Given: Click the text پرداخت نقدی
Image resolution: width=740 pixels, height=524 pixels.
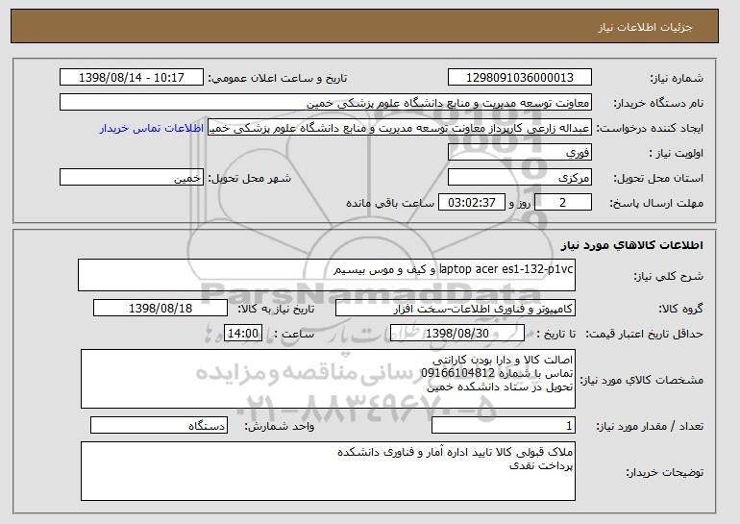Looking at the screenshot, I should pos(541,466).
